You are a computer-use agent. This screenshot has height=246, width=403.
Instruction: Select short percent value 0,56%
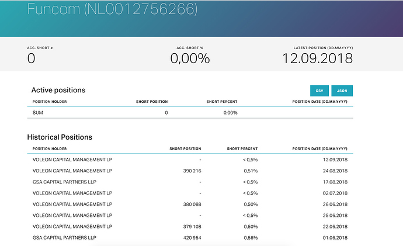251,238
